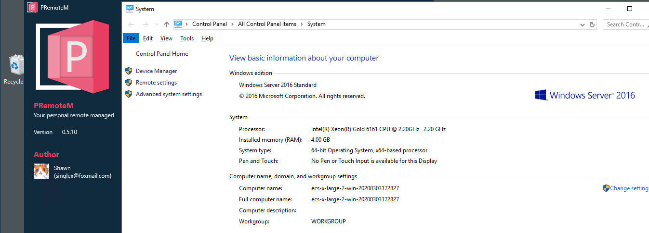Click the PRemoteM version 0.5.10 text
649x233 pixels.
(69, 132)
